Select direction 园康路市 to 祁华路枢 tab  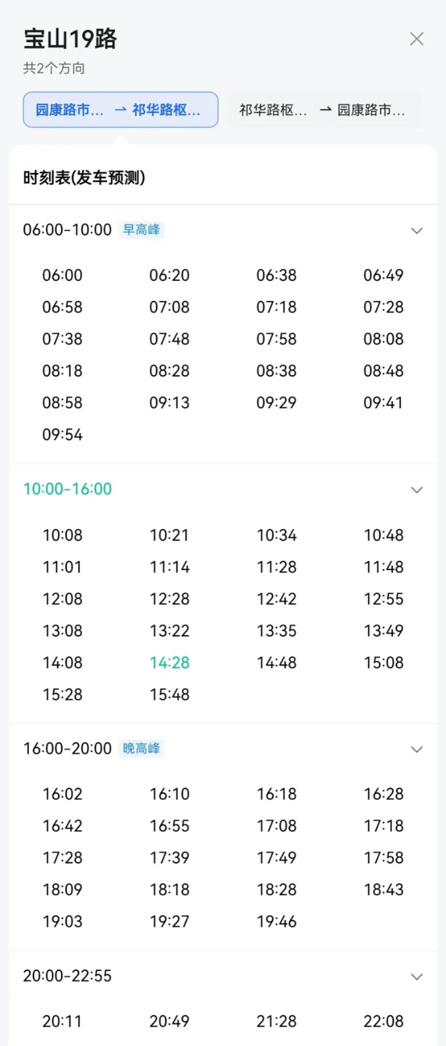click(x=121, y=110)
